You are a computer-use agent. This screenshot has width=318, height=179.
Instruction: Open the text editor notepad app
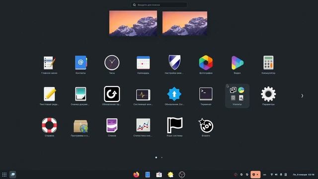[49, 94]
